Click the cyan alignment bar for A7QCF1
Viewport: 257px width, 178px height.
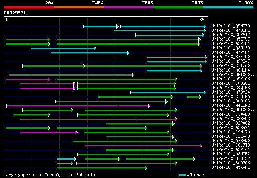[x=160, y=31]
